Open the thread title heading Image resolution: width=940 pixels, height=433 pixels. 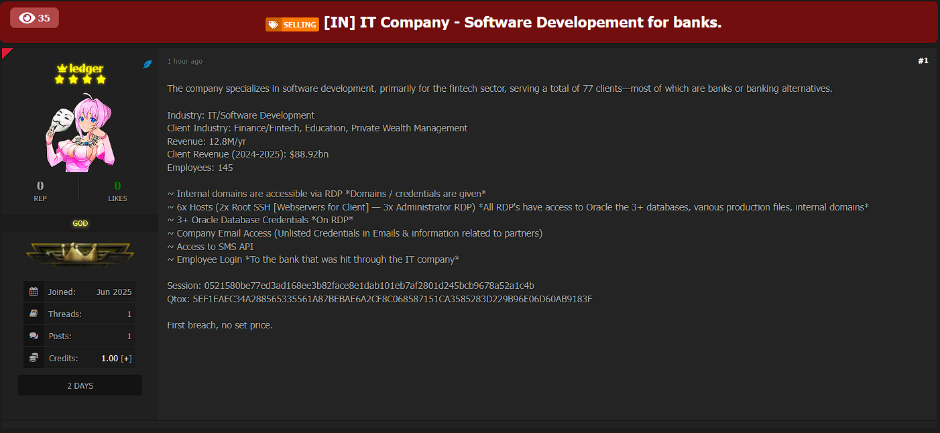click(x=522, y=22)
